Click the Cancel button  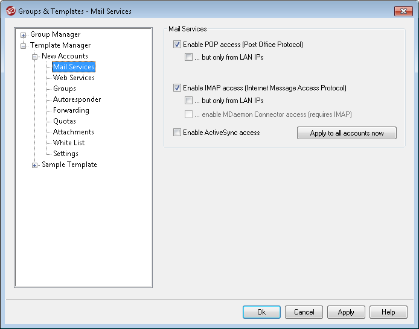click(x=304, y=312)
